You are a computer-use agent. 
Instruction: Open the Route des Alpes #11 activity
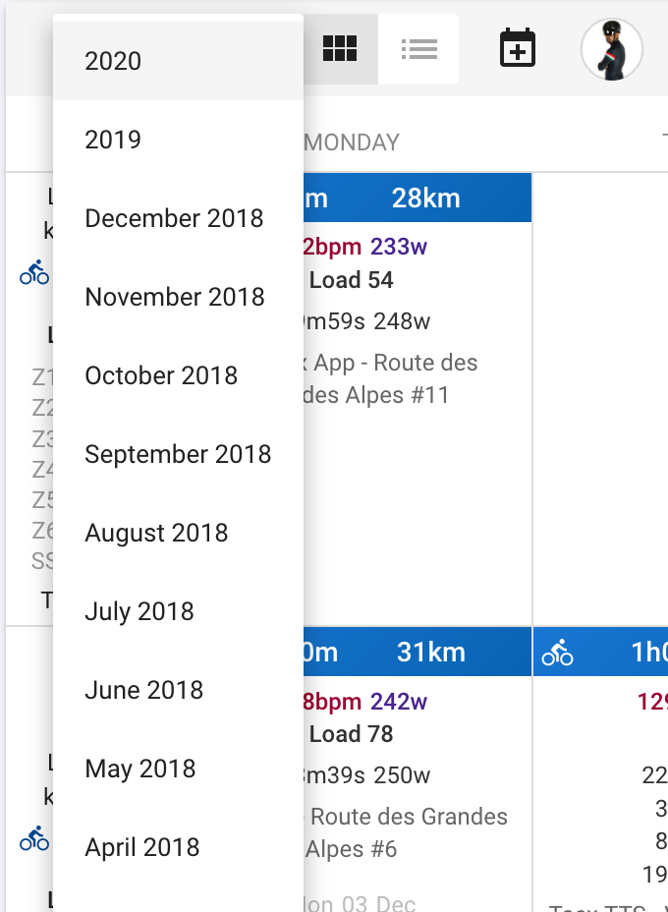(x=390, y=378)
